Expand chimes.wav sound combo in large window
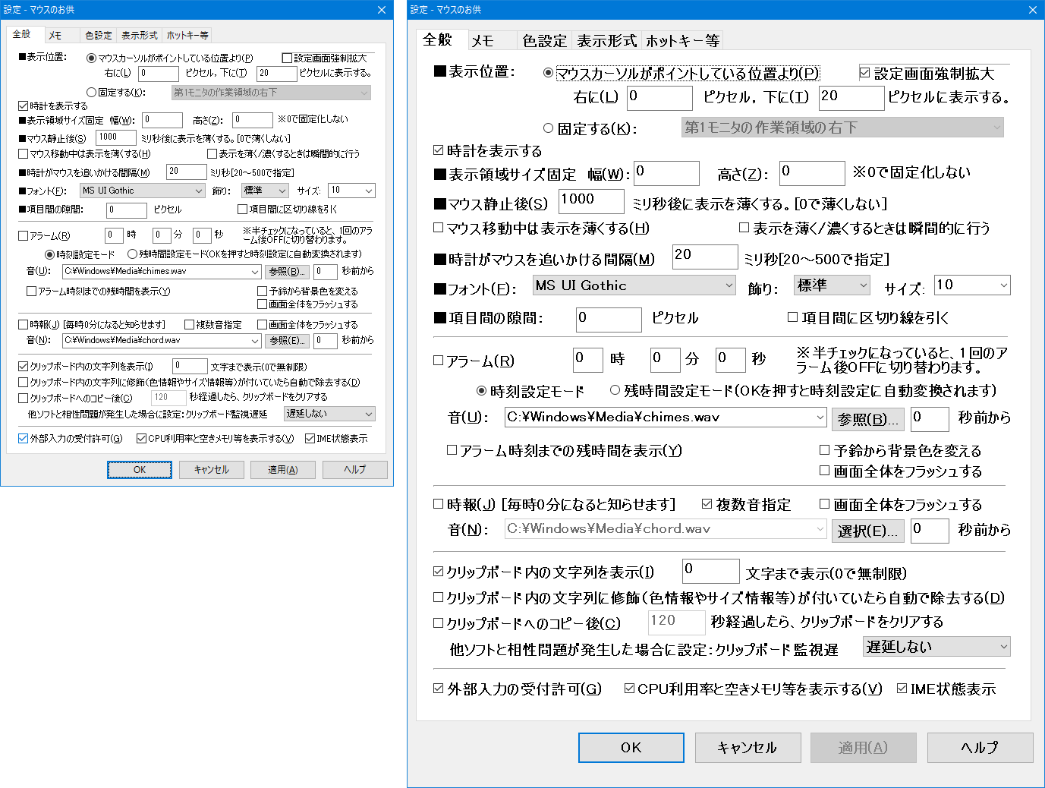Image resolution: width=1045 pixels, height=788 pixels. (x=820, y=418)
